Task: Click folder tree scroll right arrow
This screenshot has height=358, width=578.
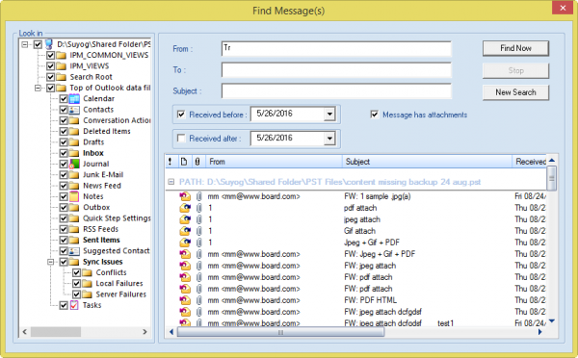Action: [144, 332]
